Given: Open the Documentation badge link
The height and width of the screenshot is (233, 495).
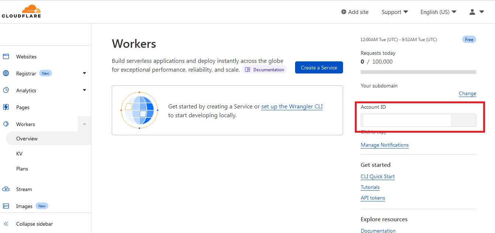Looking at the screenshot, I should (x=264, y=69).
